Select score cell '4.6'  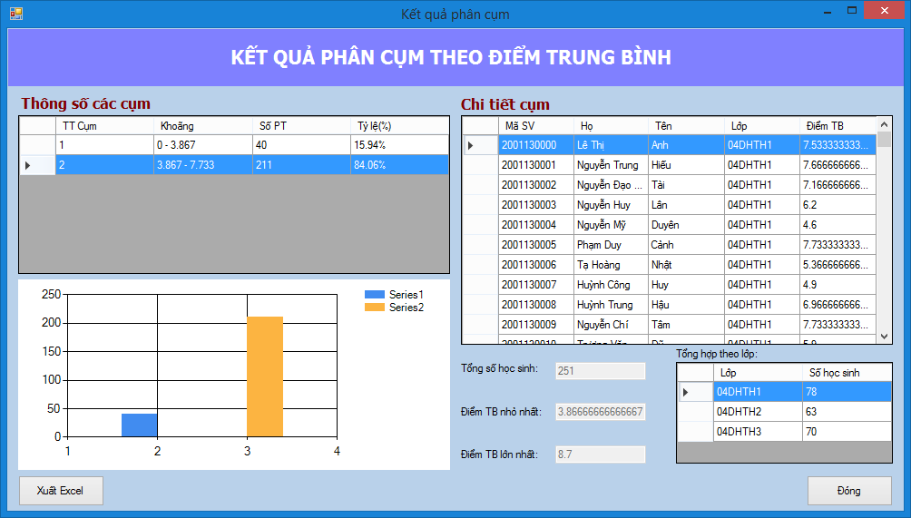pyautogui.click(x=838, y=225)
